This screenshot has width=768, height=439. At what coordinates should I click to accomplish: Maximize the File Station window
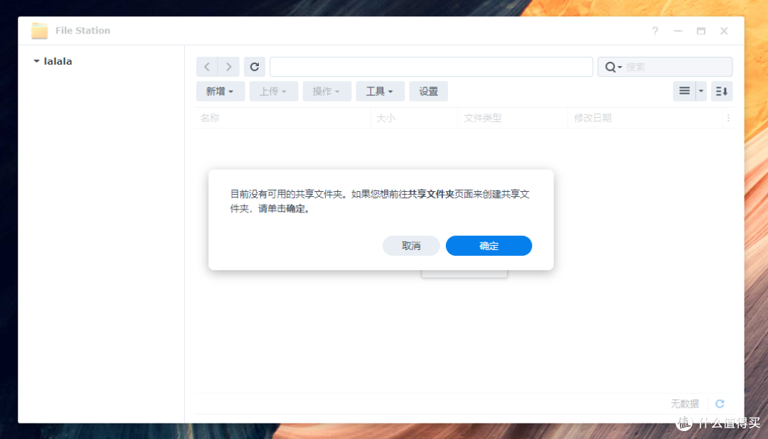click(x=701, y=31)
